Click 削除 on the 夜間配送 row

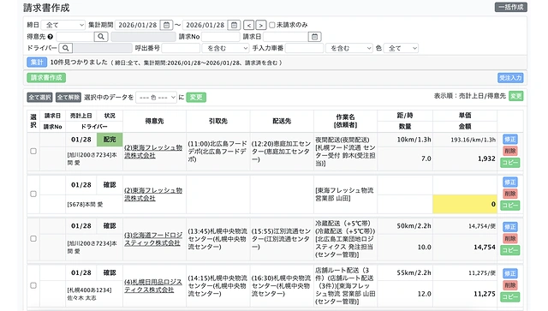(510, 151)
